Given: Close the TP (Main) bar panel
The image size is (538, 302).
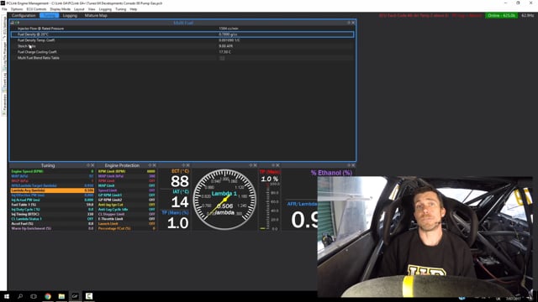Looking at the screenshot, I should (x=277, y=165).
